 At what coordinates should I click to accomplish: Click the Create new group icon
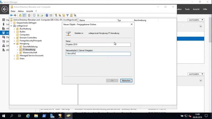[x=60, y=16]
